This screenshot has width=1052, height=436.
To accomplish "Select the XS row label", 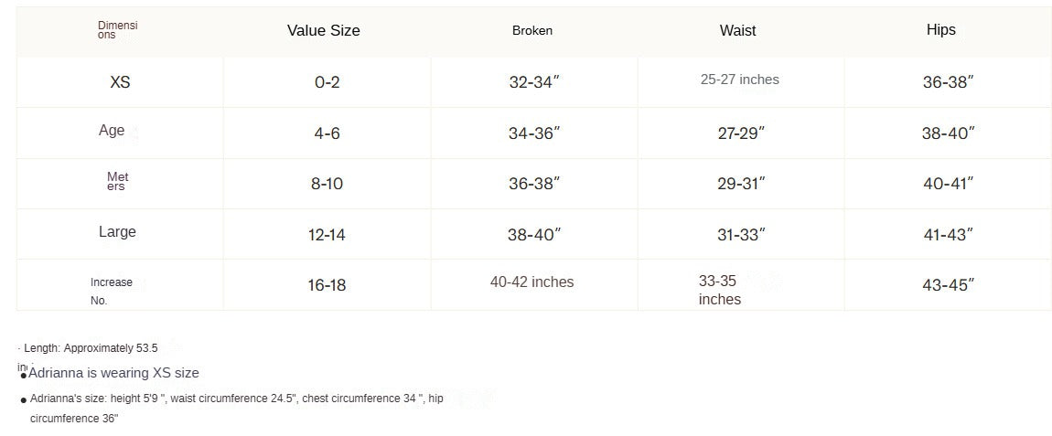I will [120, 82].
